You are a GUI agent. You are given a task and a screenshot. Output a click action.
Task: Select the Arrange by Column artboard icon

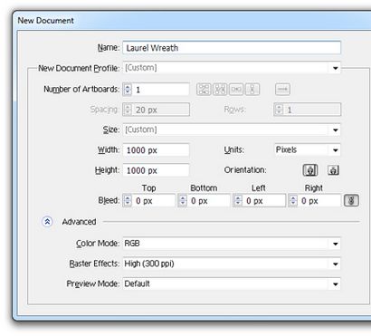tap(252, 90)
